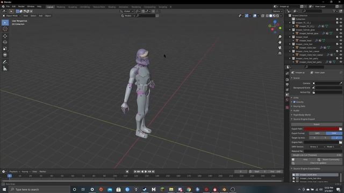
Task: Click the viewport zoom magnifier icon
Action: (x=279, y=37)
